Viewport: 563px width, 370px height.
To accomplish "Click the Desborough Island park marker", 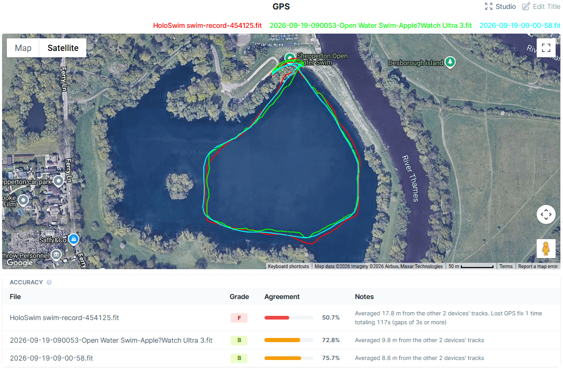I will (450, 62).
